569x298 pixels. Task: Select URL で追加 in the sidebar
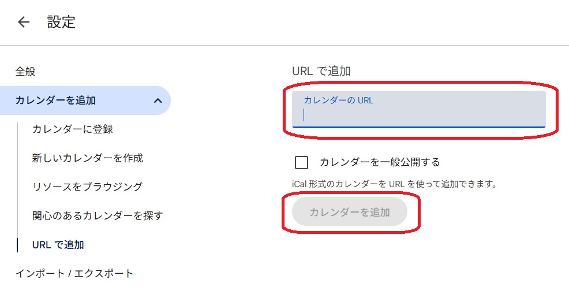click(58, 245)
